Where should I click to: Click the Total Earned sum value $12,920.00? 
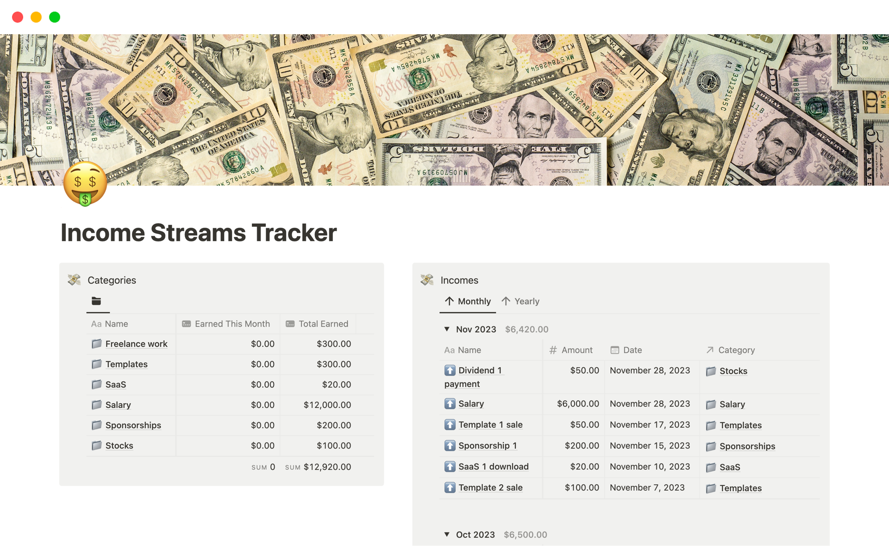click(327, 467)
